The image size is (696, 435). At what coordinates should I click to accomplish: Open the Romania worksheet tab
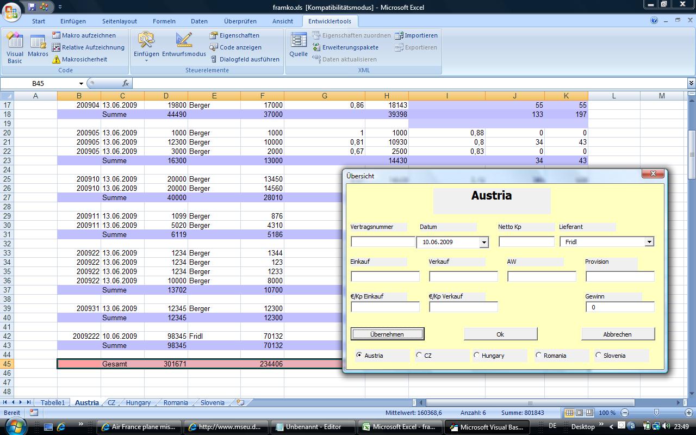coord(176,403)
